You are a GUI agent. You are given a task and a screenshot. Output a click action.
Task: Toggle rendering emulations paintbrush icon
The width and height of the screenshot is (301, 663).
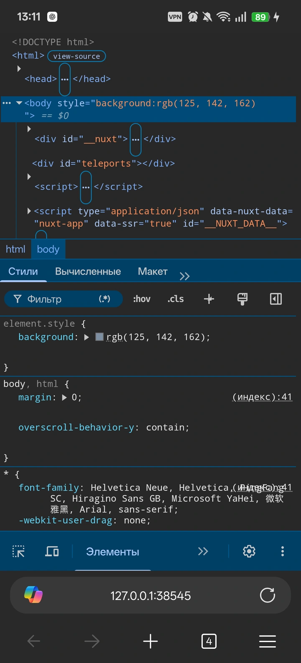pyautogui.click(x=242, y=299)
